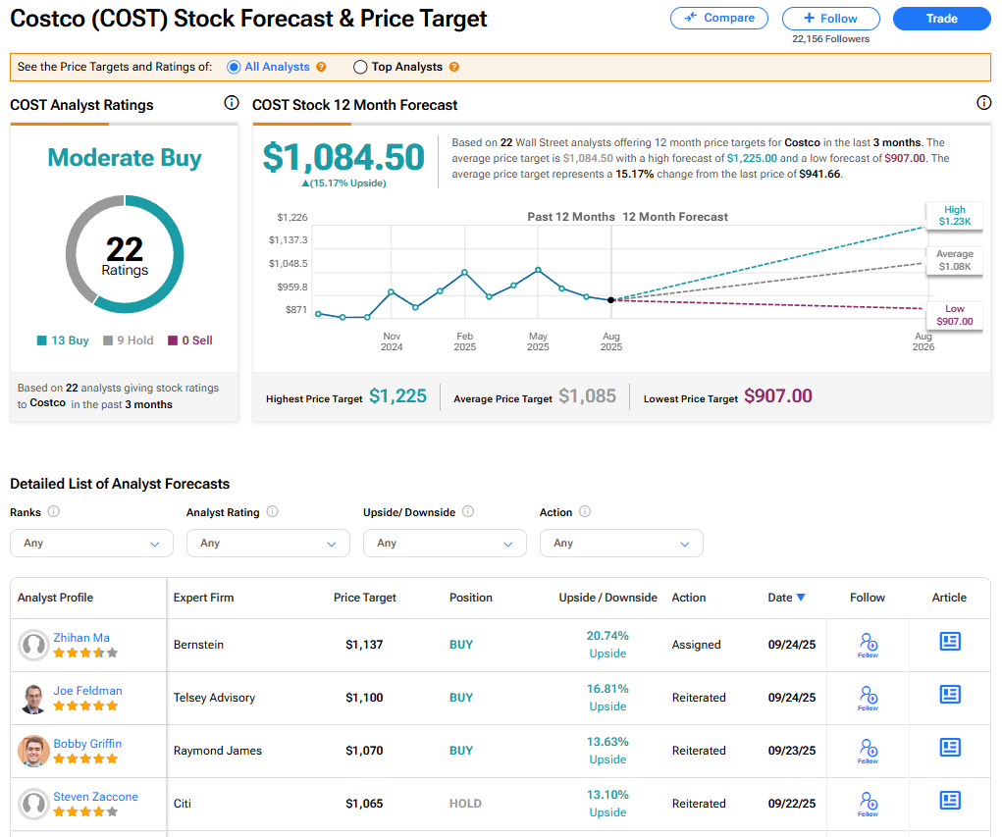This screenshot has width=1002, height=837.
Task: Click the Feb 2025 data point on chart
Action: click(464, 272)
